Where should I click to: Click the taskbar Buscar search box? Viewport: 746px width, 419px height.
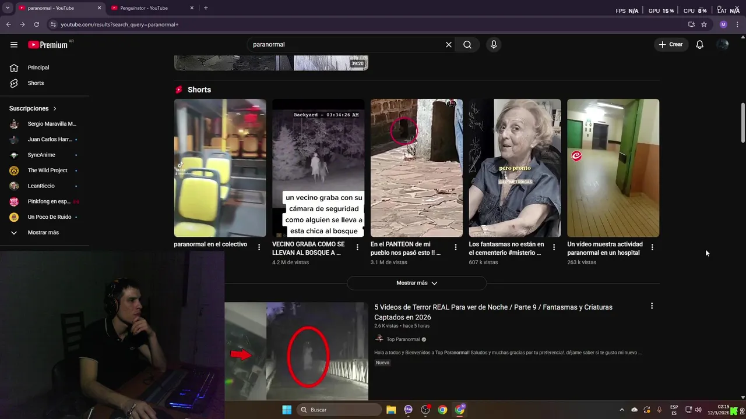[339, 410]
